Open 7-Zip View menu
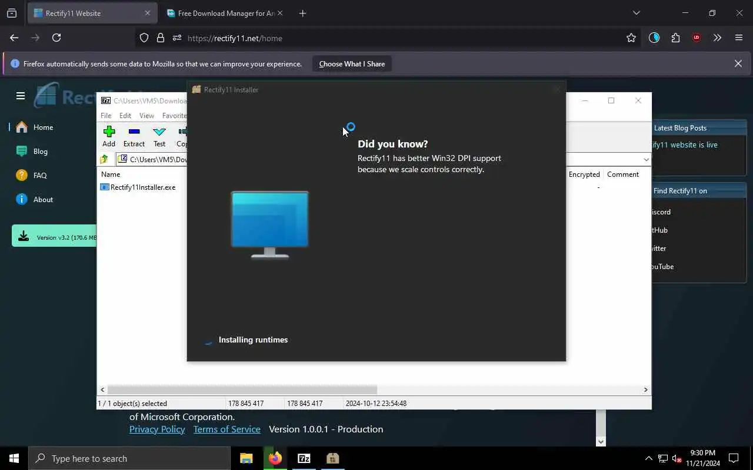 pos(146,116)
